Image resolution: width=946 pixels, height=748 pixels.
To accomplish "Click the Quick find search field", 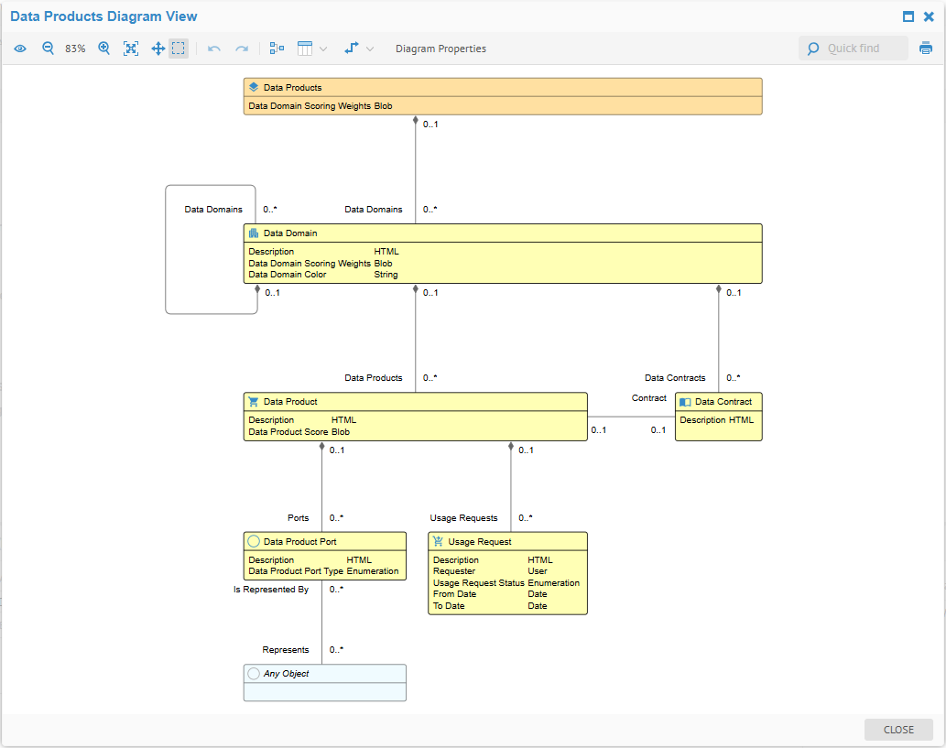I will (x=861, y=49).
